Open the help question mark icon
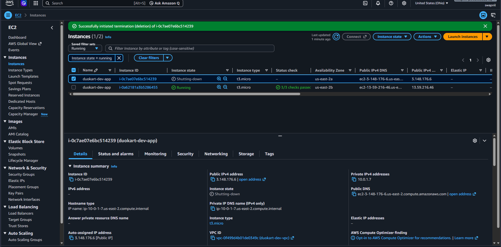Image resolution: width=501 pixels, height=247 pixels. click(x=391, y=3)
